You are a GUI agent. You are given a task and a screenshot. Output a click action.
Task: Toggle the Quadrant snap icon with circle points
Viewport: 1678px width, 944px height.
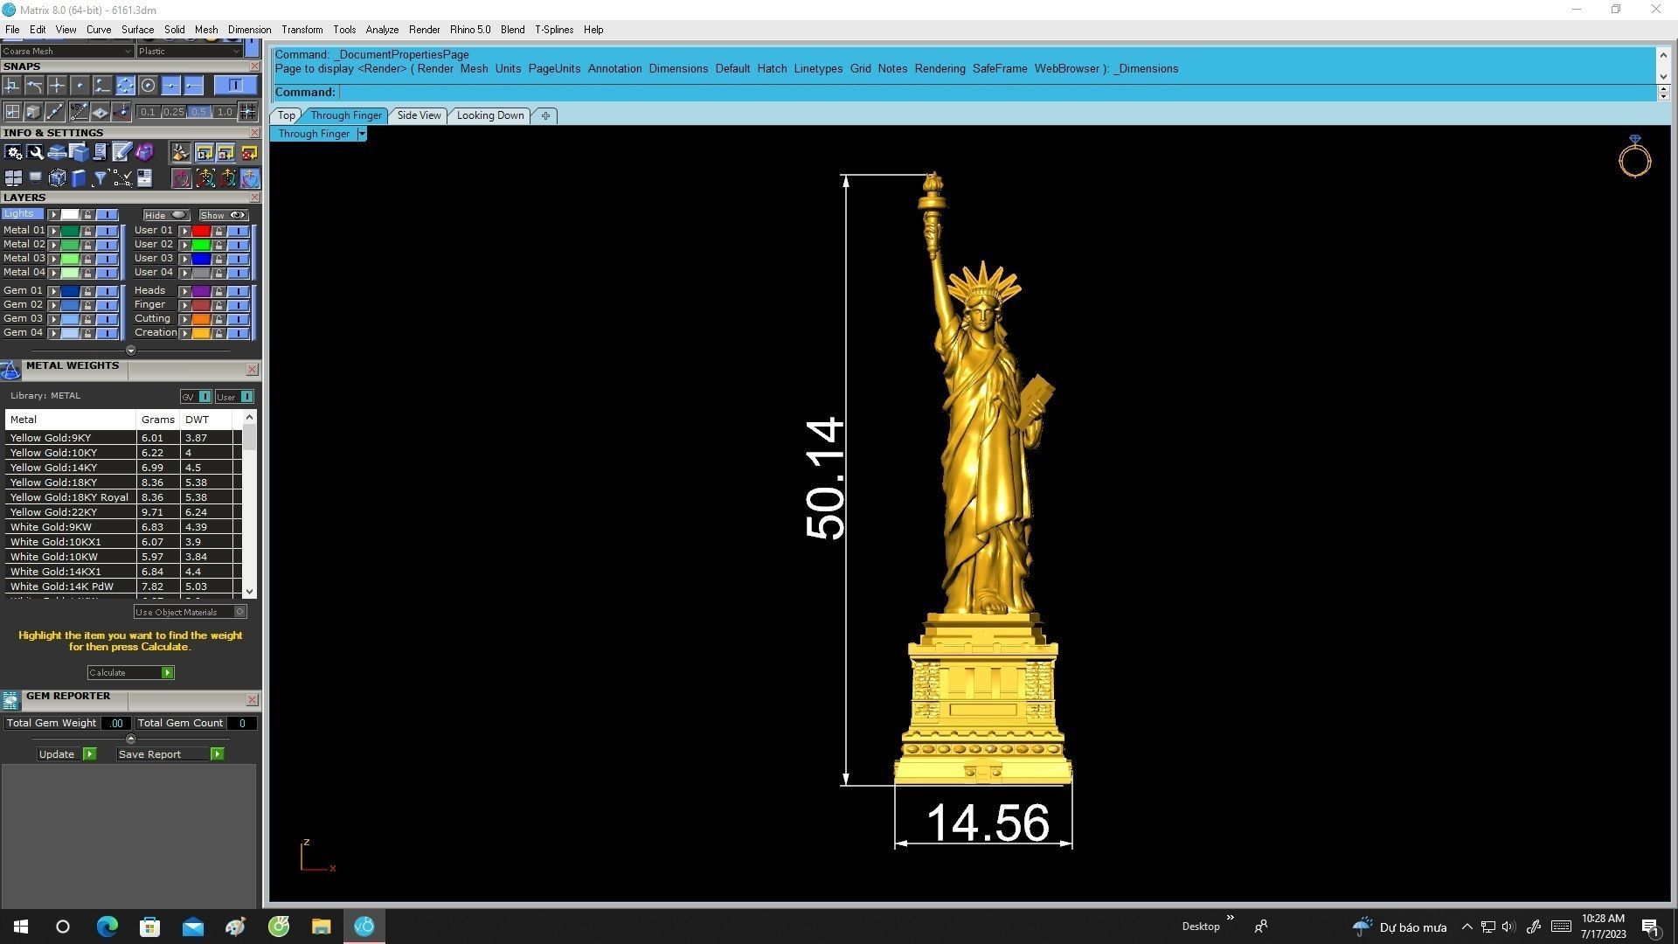125,86
